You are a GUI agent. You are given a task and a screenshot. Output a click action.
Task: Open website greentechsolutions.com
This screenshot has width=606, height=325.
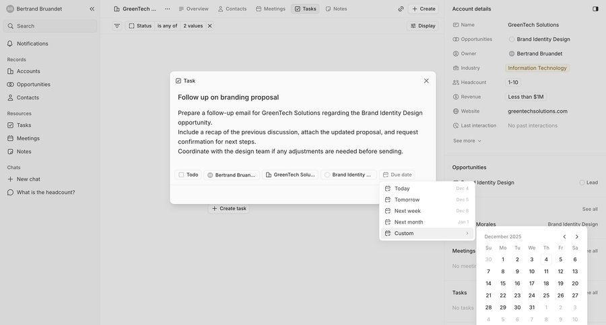coord(537,111)
